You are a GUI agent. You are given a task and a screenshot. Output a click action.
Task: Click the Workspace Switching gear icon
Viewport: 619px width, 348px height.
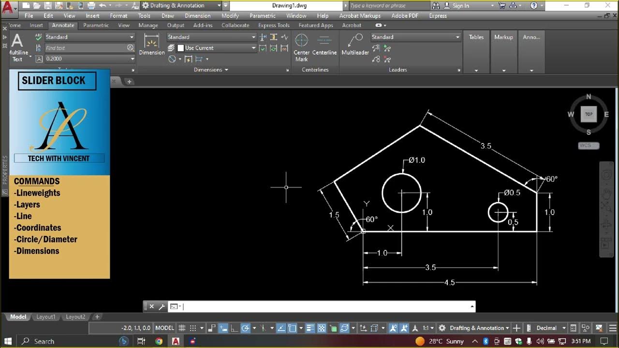pos(442,328)
